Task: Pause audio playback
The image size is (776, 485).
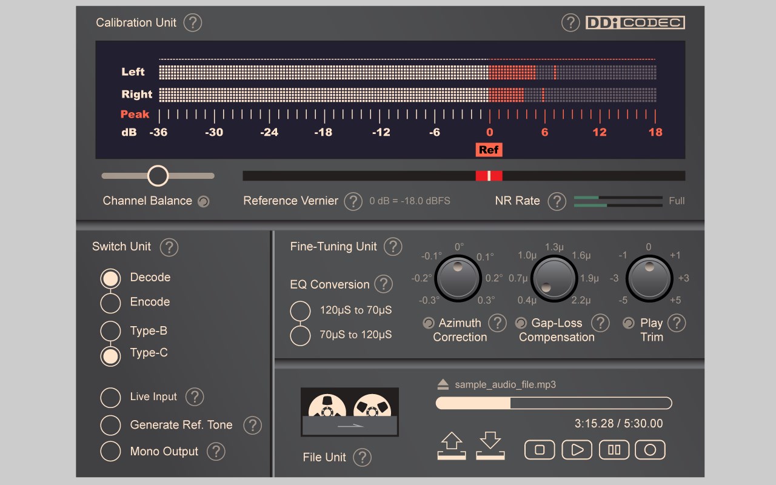Action: pos(614,450)
